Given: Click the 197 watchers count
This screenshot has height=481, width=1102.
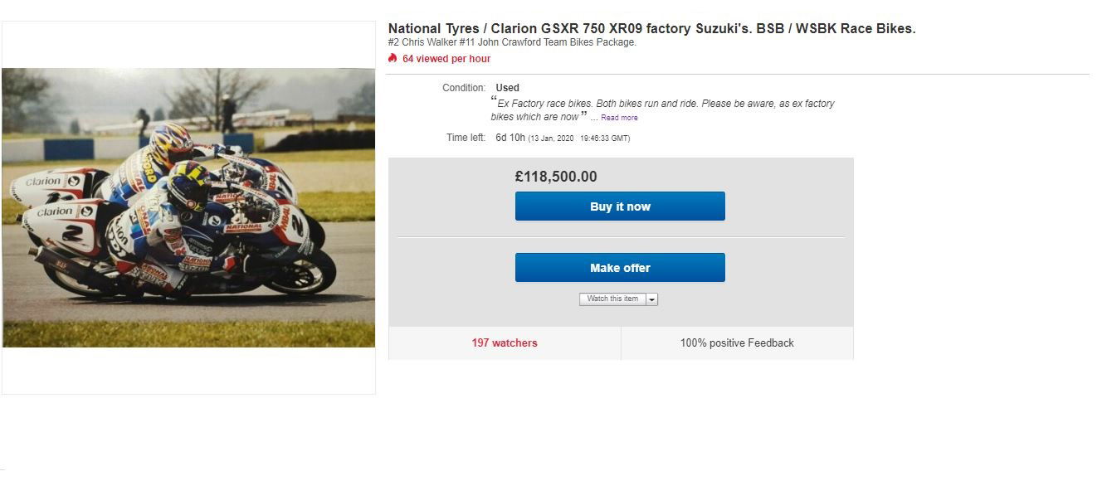Looking at the screenshot, I should [x=504, y=343].
